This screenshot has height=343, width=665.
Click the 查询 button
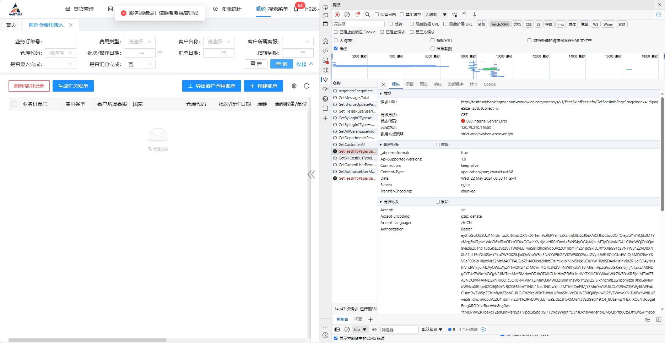tap(281, 64)
